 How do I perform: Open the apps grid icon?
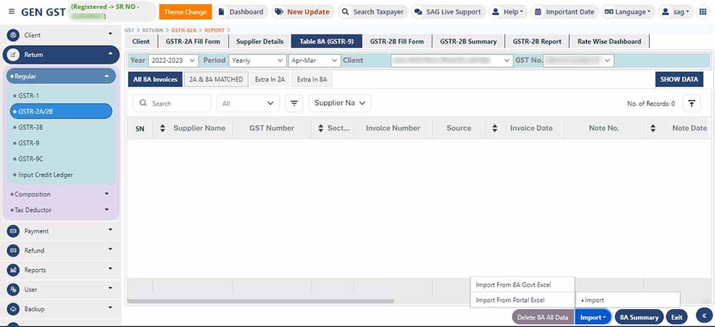[705, 12]
